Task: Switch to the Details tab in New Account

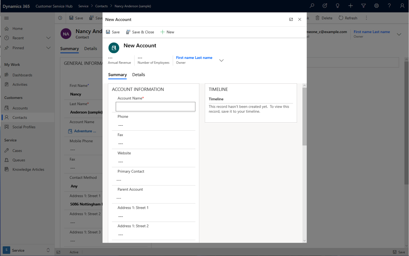Action: (x=138, y=75)
